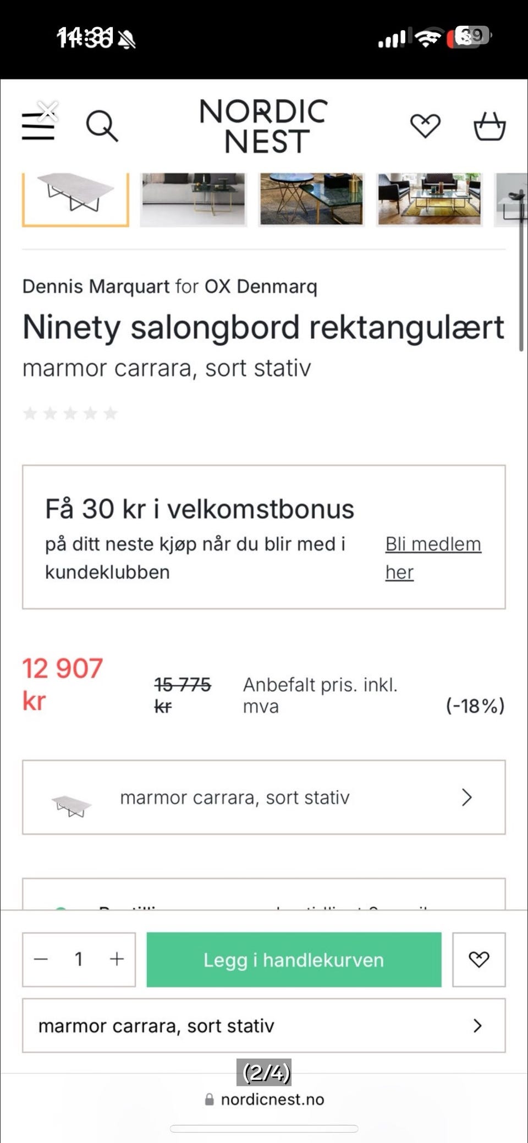The width and height of the screenshot is (528, 1143).
Task: View third thumbnail with round tables
Action: click(311, 198)
